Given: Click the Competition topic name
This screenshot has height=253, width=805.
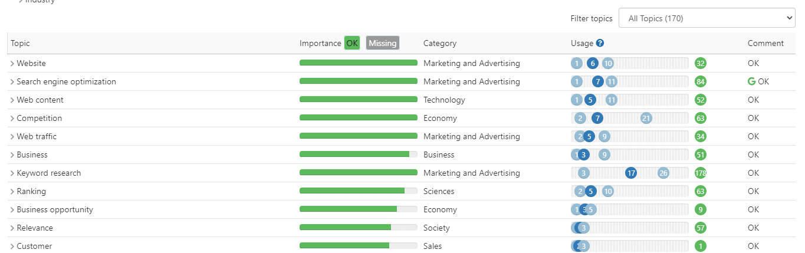Looking at the screenshot, I should point(39,118).
